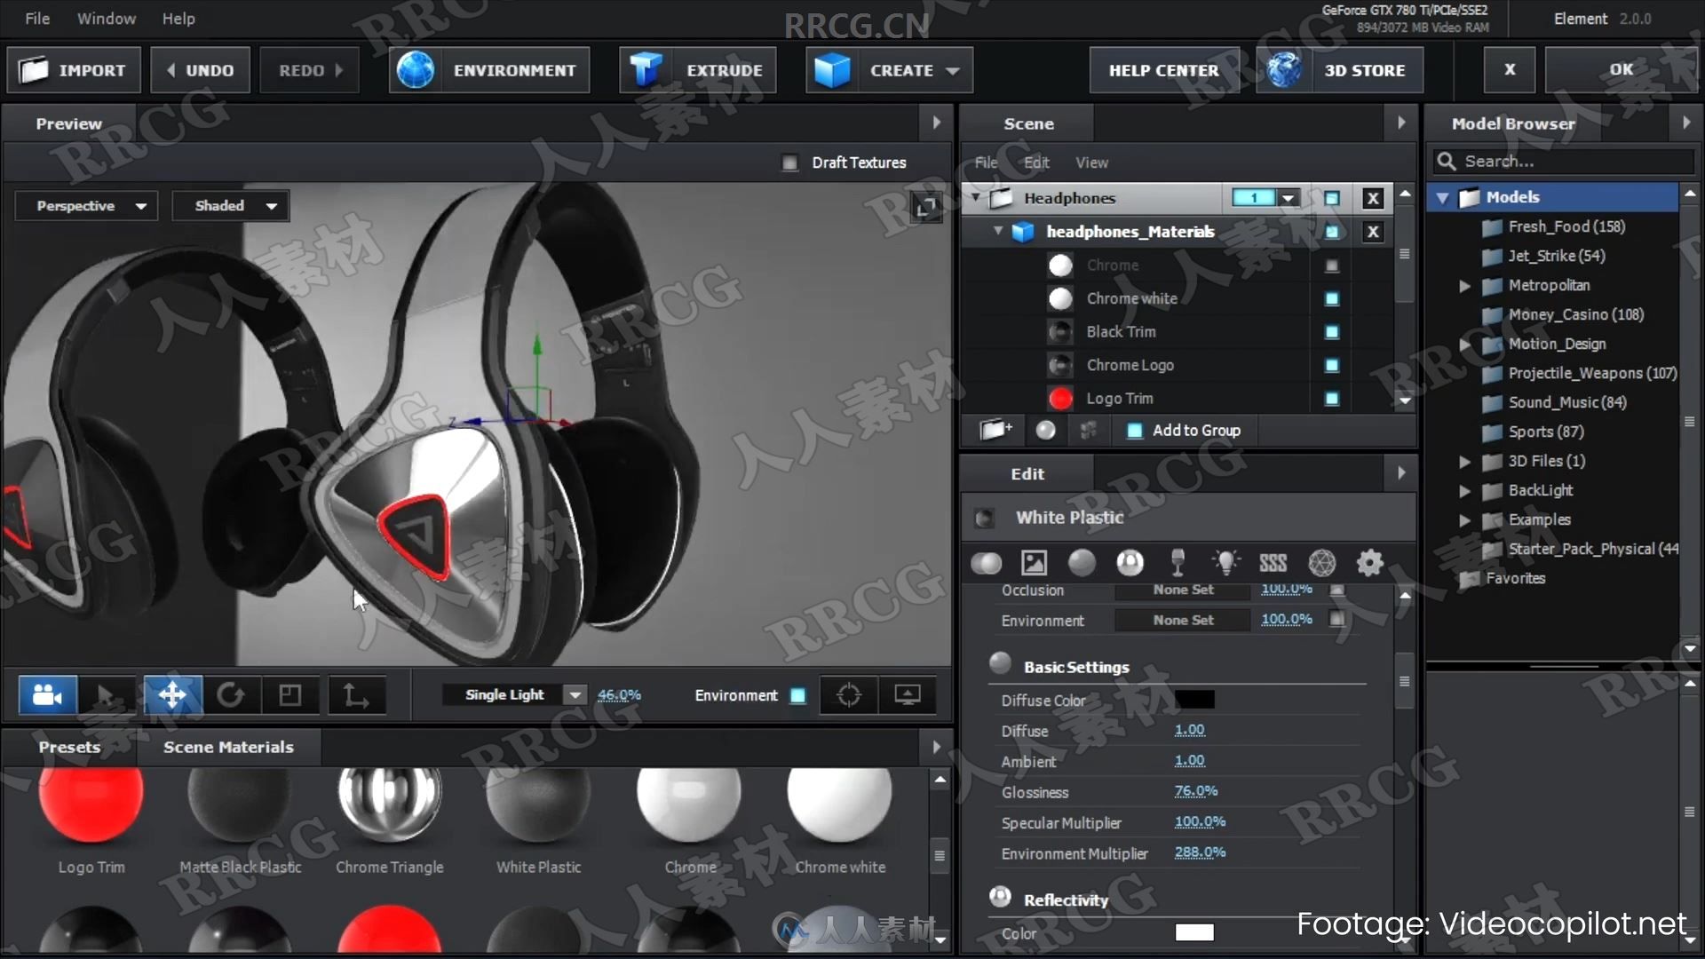The width and height of the screenshot is (1705, 959).
Task: Confirm with the OK button
Action: pos(1622,69)
